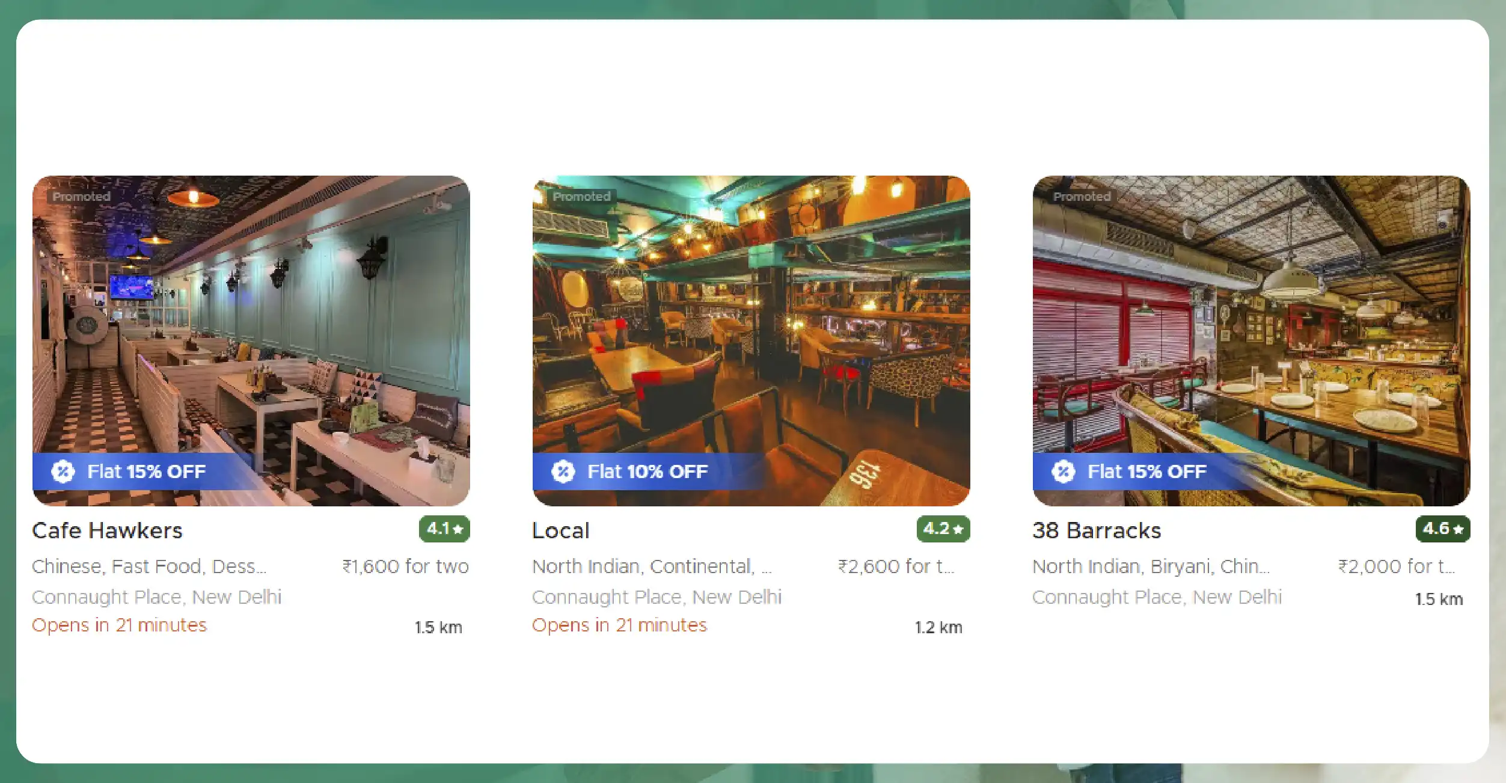
Task: Click the Promoted tag on 38 Barracks
Action: [x=1082, y=197]
